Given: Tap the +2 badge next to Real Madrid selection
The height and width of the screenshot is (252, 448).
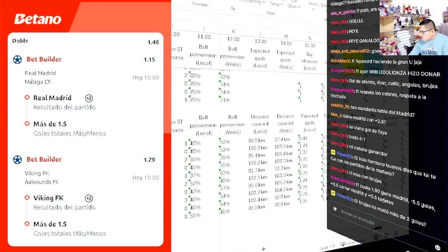Looking at the screenshot, I should (x=89, y=98).
